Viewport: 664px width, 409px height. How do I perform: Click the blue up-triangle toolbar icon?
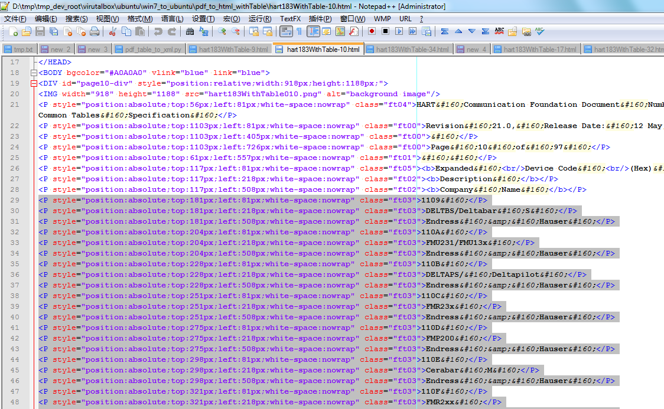coord(458,31)
